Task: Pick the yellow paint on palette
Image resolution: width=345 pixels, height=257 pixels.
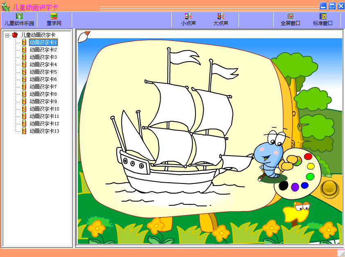Action: 311,166
